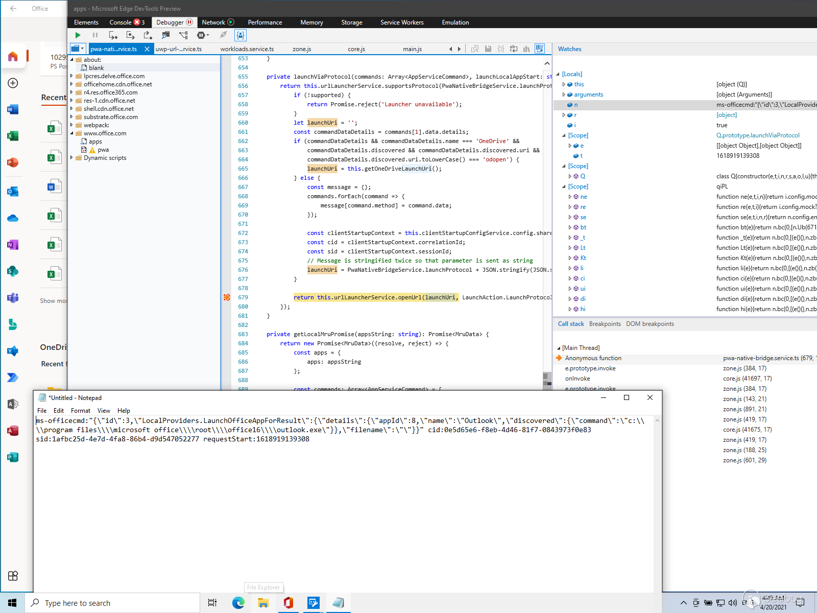Expand the arguments entry in Locals

point(564,95)
